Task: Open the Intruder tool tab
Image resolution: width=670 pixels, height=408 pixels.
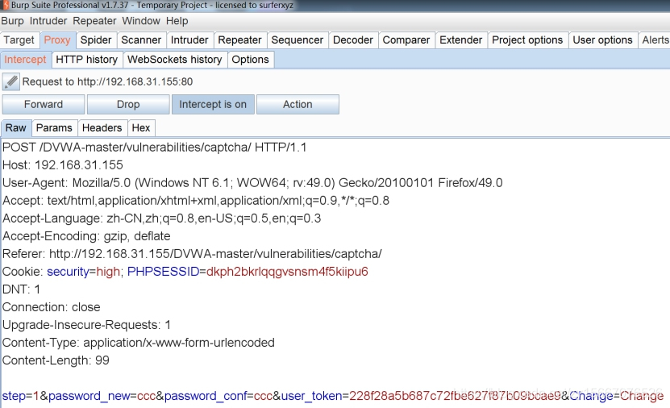Action: point(189,40)
